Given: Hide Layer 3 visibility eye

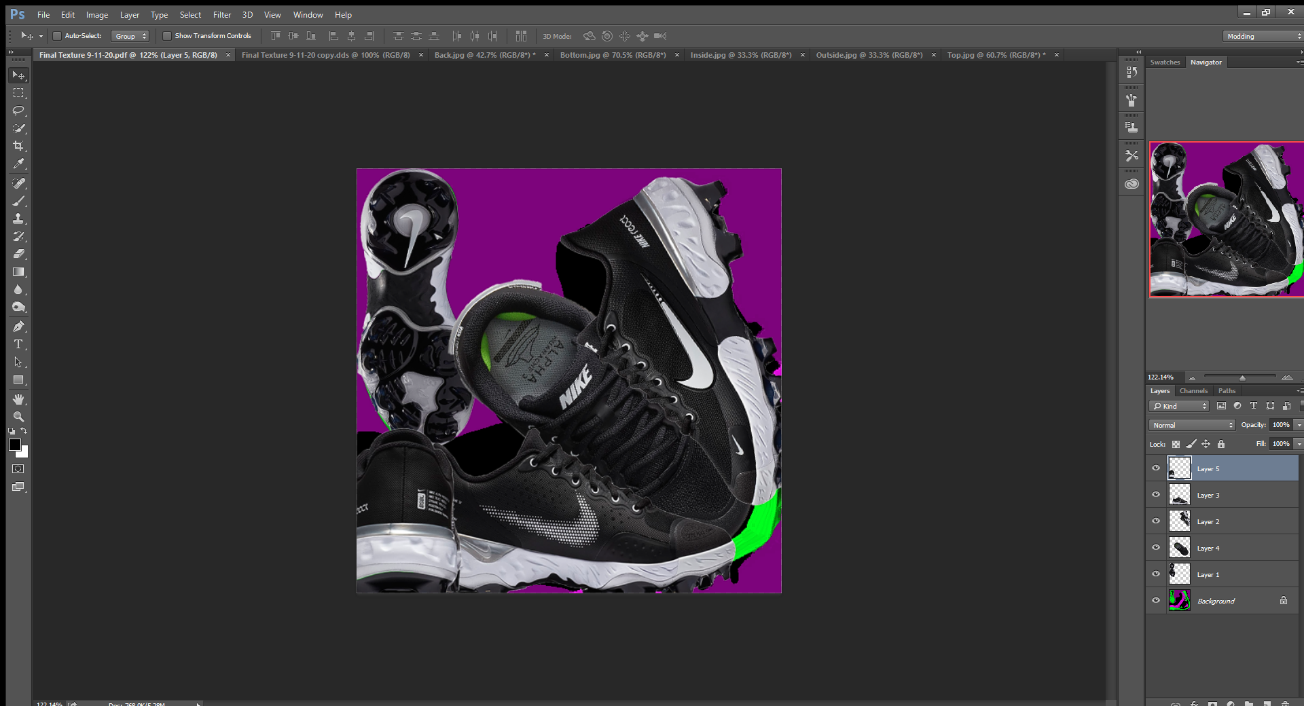Looking at the screenshot, I should tap(1156, 495).
